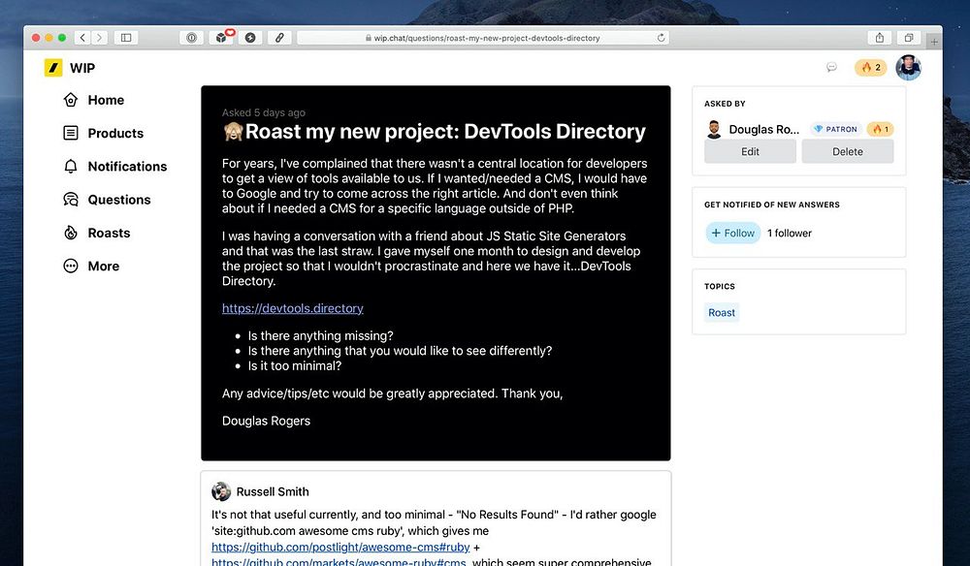970x566 pixels.
Task: Go forward with the Safari forward arrow
Action: pos(99,38)
